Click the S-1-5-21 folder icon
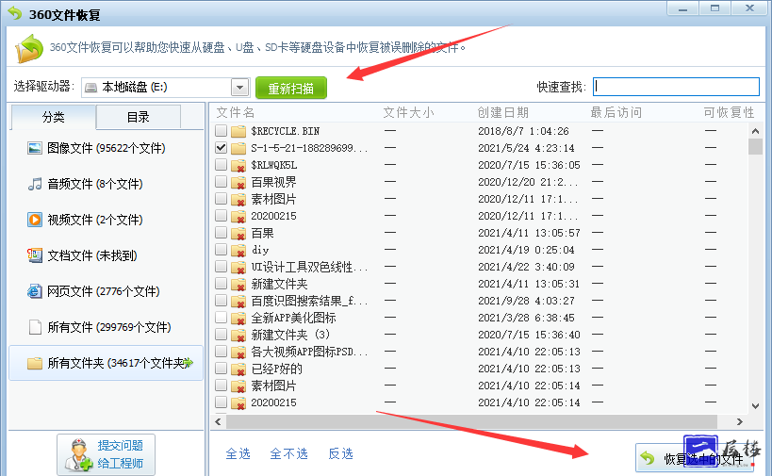Image resolution: width=772 pixels, height=476 pixels. 238,148
